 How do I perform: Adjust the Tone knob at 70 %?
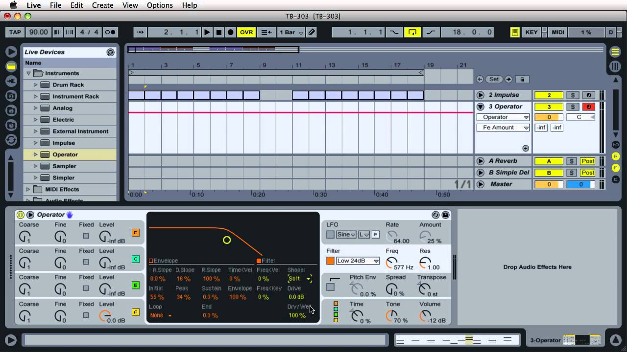click(391, 316)
